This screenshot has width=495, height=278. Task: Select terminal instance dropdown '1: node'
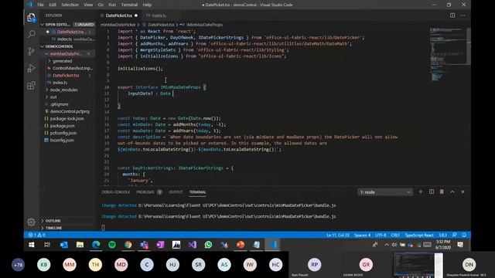385,192
